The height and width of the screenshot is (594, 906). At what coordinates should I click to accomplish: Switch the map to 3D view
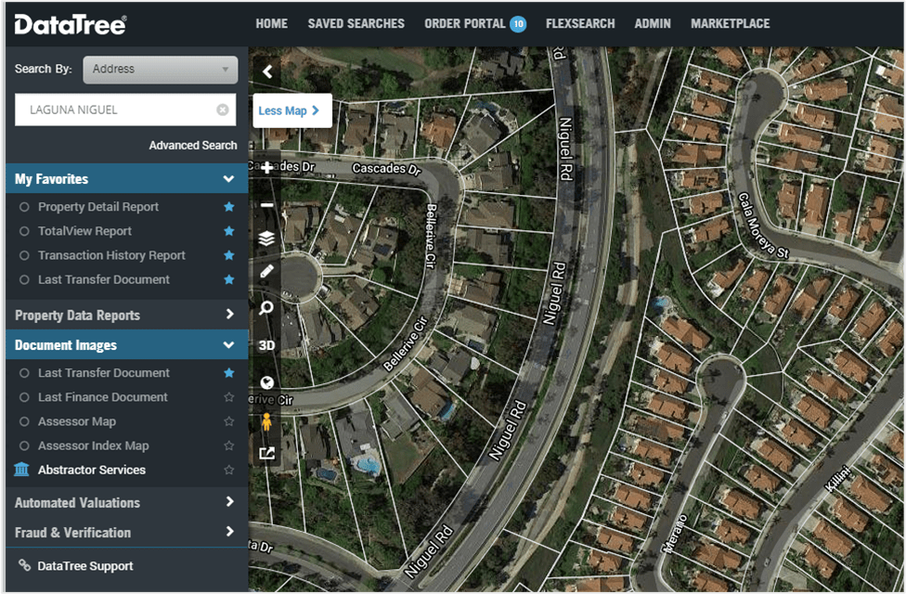[266, 345]
